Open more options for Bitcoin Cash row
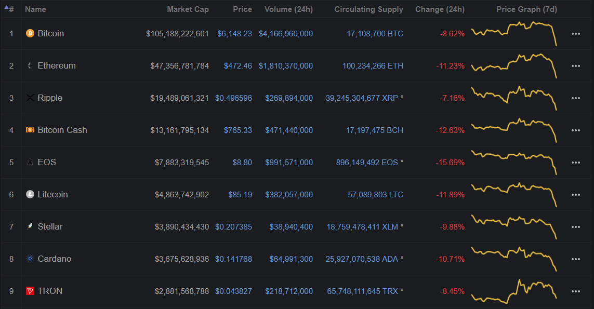 576,130
